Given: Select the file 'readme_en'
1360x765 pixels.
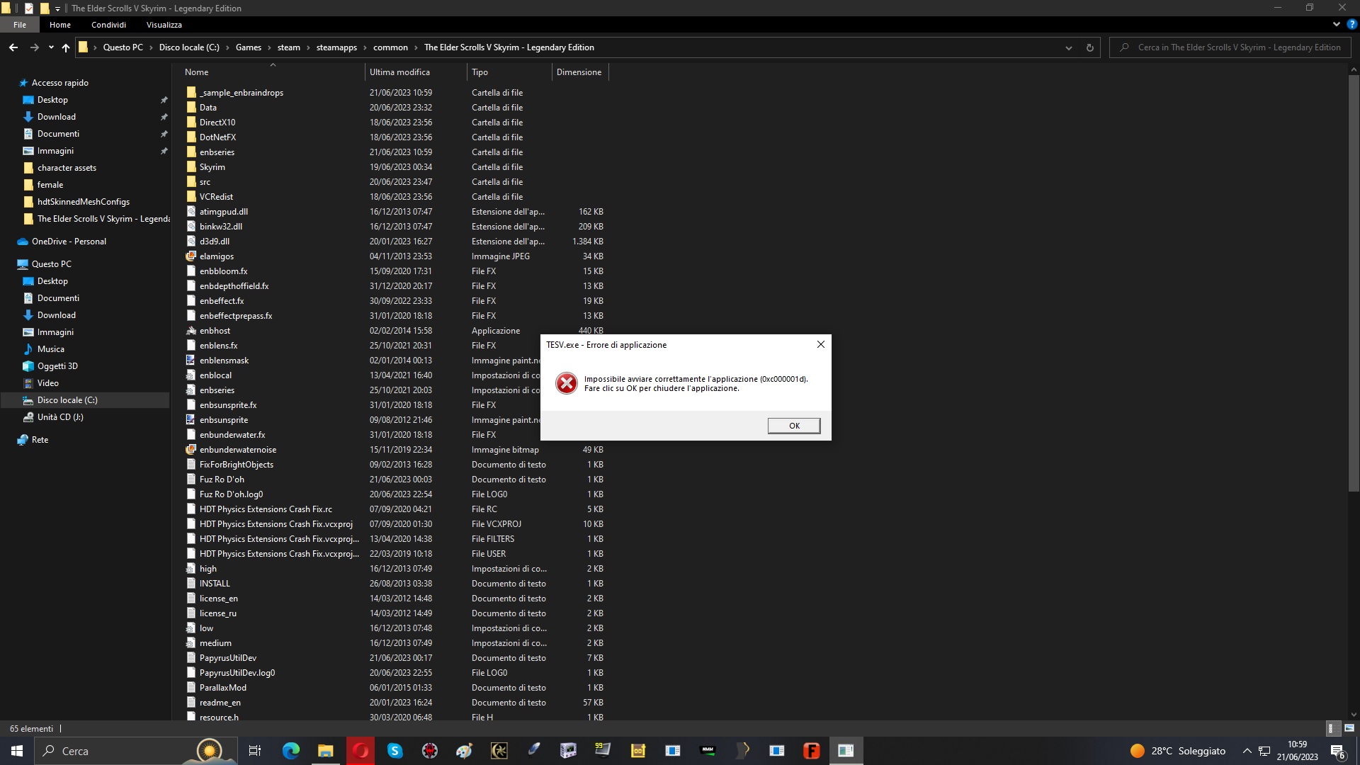Looking at the screenshot, I should (220, 703).
